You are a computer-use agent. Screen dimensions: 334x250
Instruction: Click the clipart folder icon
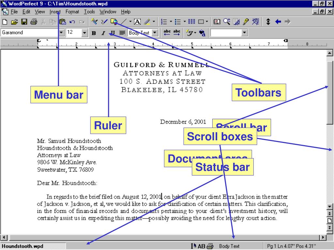[x=114, y=22]
